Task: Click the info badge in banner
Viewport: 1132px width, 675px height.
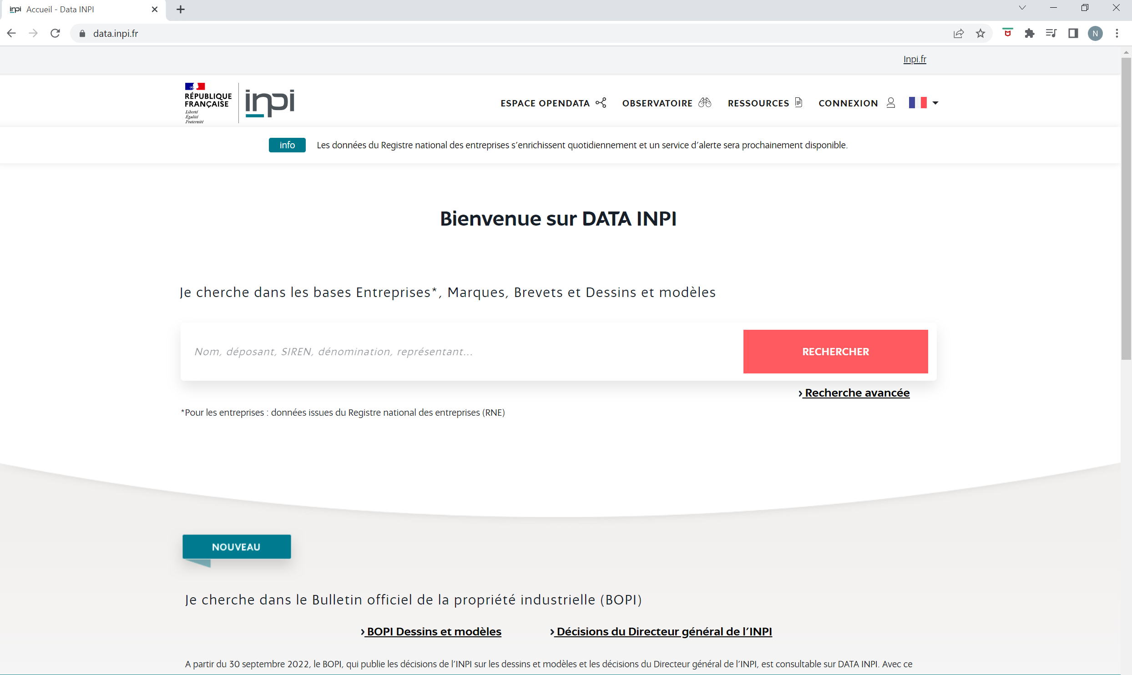Action: pyautogui.click(x=287, y=145)
